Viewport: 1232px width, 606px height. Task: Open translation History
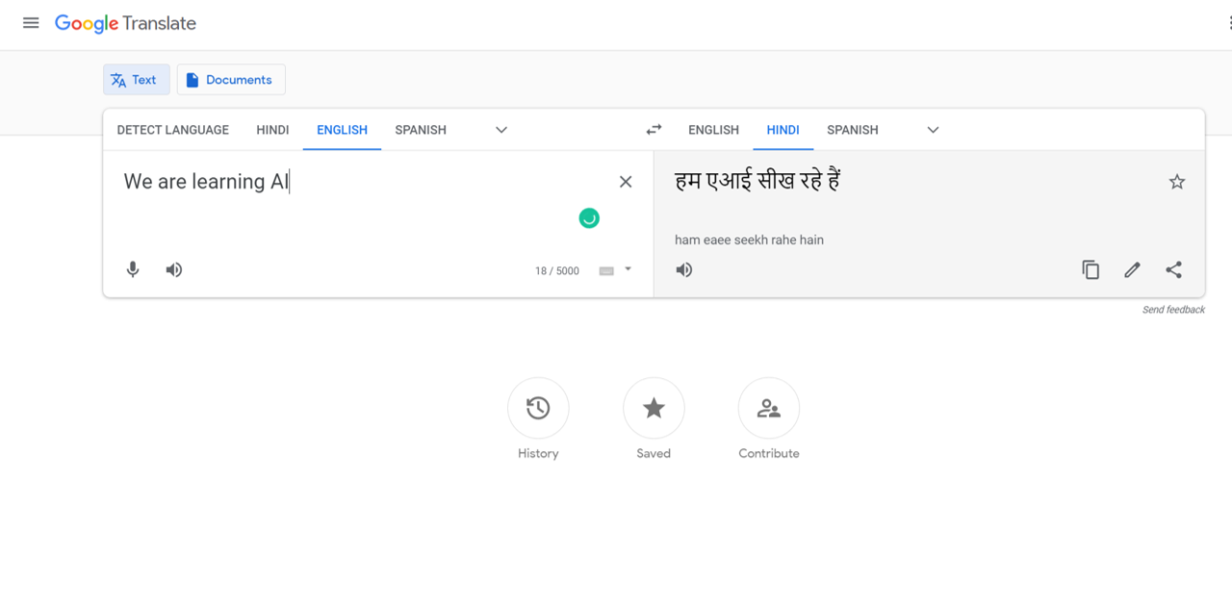(538, 409)
